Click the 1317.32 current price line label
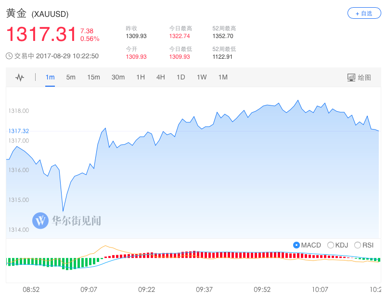Image resolution: width=387 pixels, height=299 pixels. coord(19,131)
